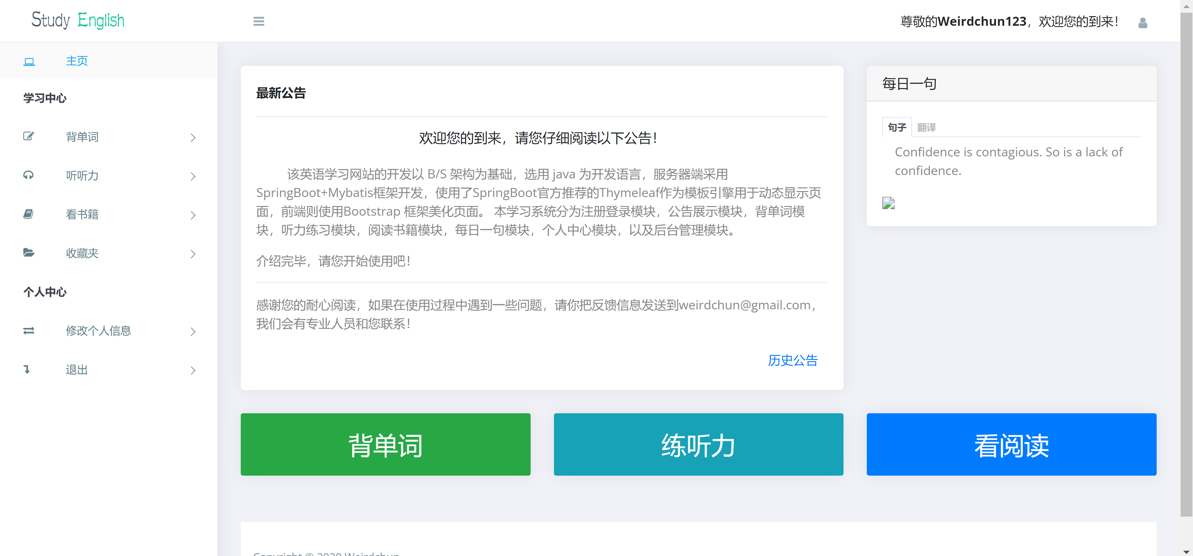Click the swap arrows icon beside 修改个人信息
The image size is (1193, 556).
(x=29, y=331)
